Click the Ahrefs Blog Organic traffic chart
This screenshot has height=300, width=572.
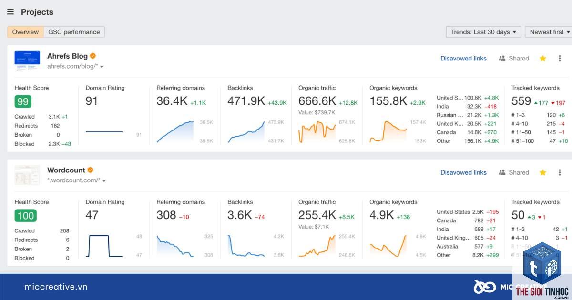coord(317,132)
